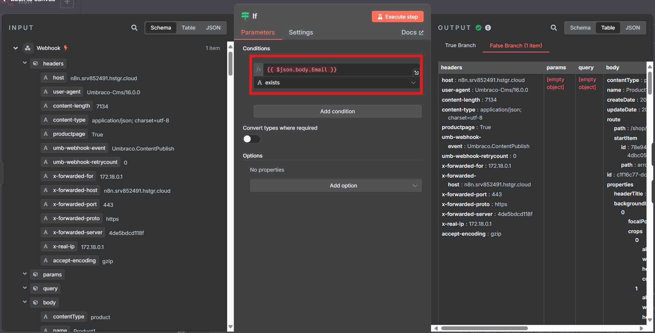Viewport: 655px width, 333px height.
Task: Click the output info icon
Action: click(488, 28)
